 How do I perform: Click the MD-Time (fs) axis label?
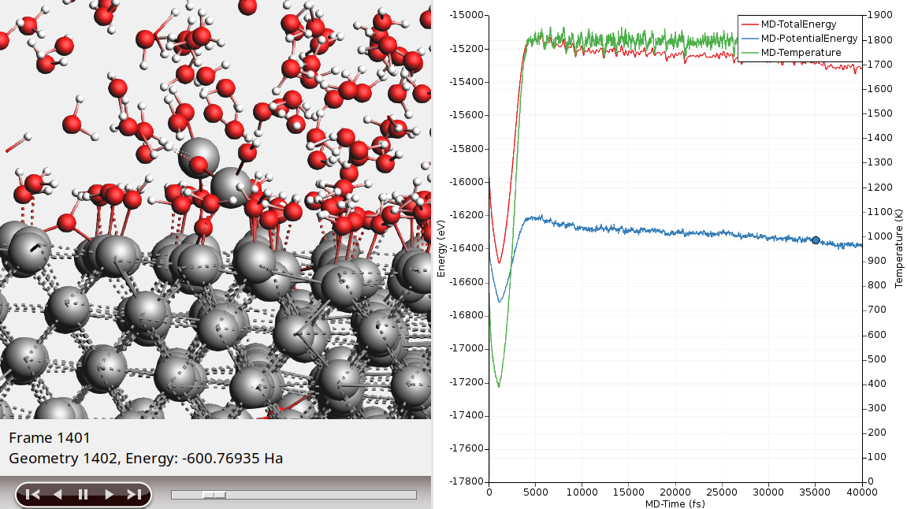[x=675, y=503]
